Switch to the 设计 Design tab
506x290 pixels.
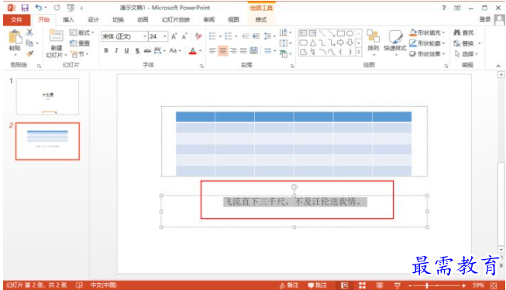[93, 19]
